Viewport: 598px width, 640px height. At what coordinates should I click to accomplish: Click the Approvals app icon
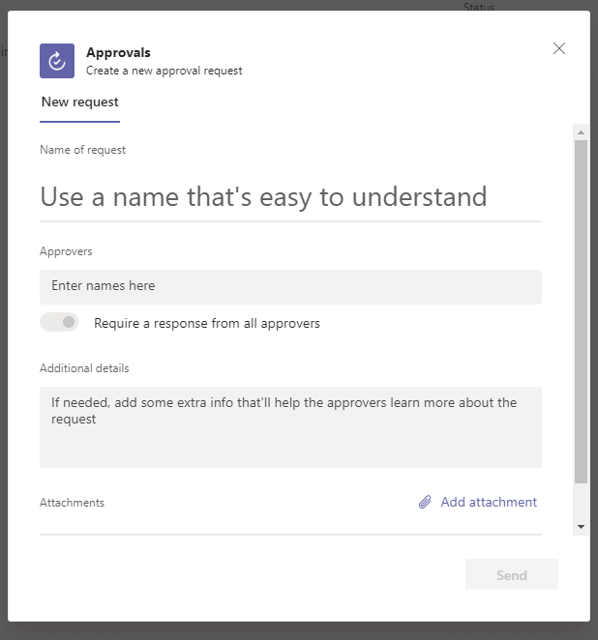coord(57,60)
